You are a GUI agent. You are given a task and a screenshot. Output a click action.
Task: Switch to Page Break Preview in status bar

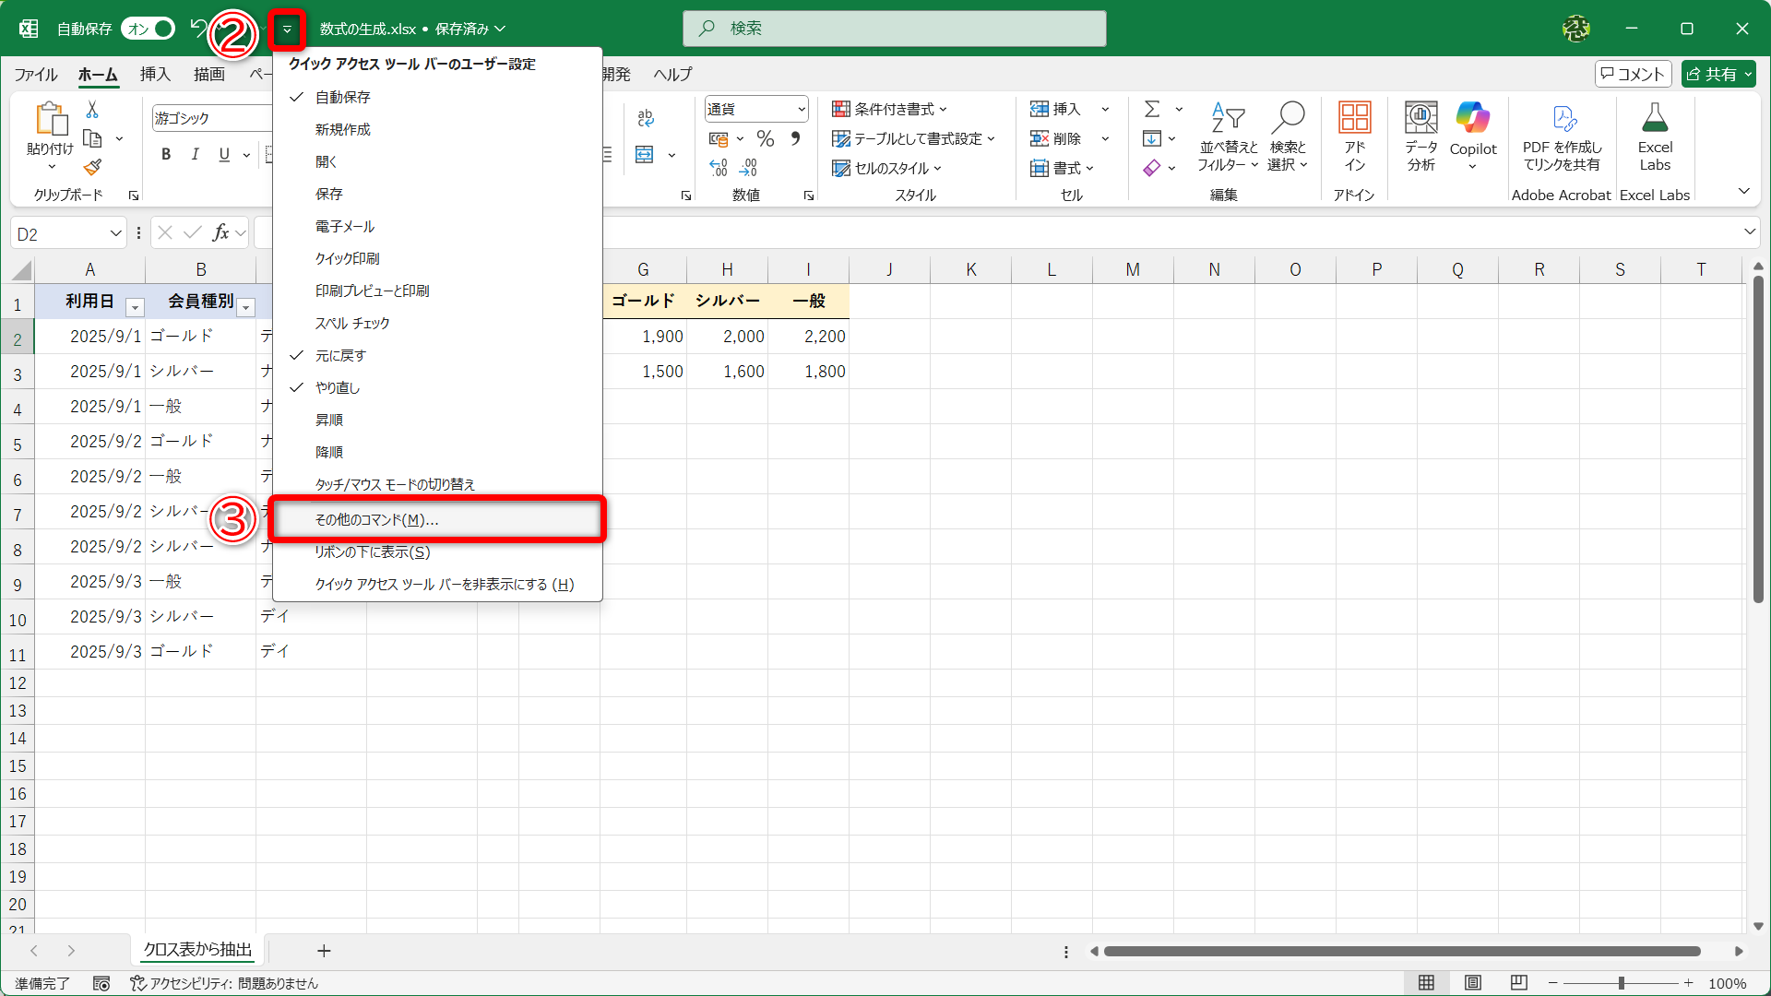coord(1519,982)
